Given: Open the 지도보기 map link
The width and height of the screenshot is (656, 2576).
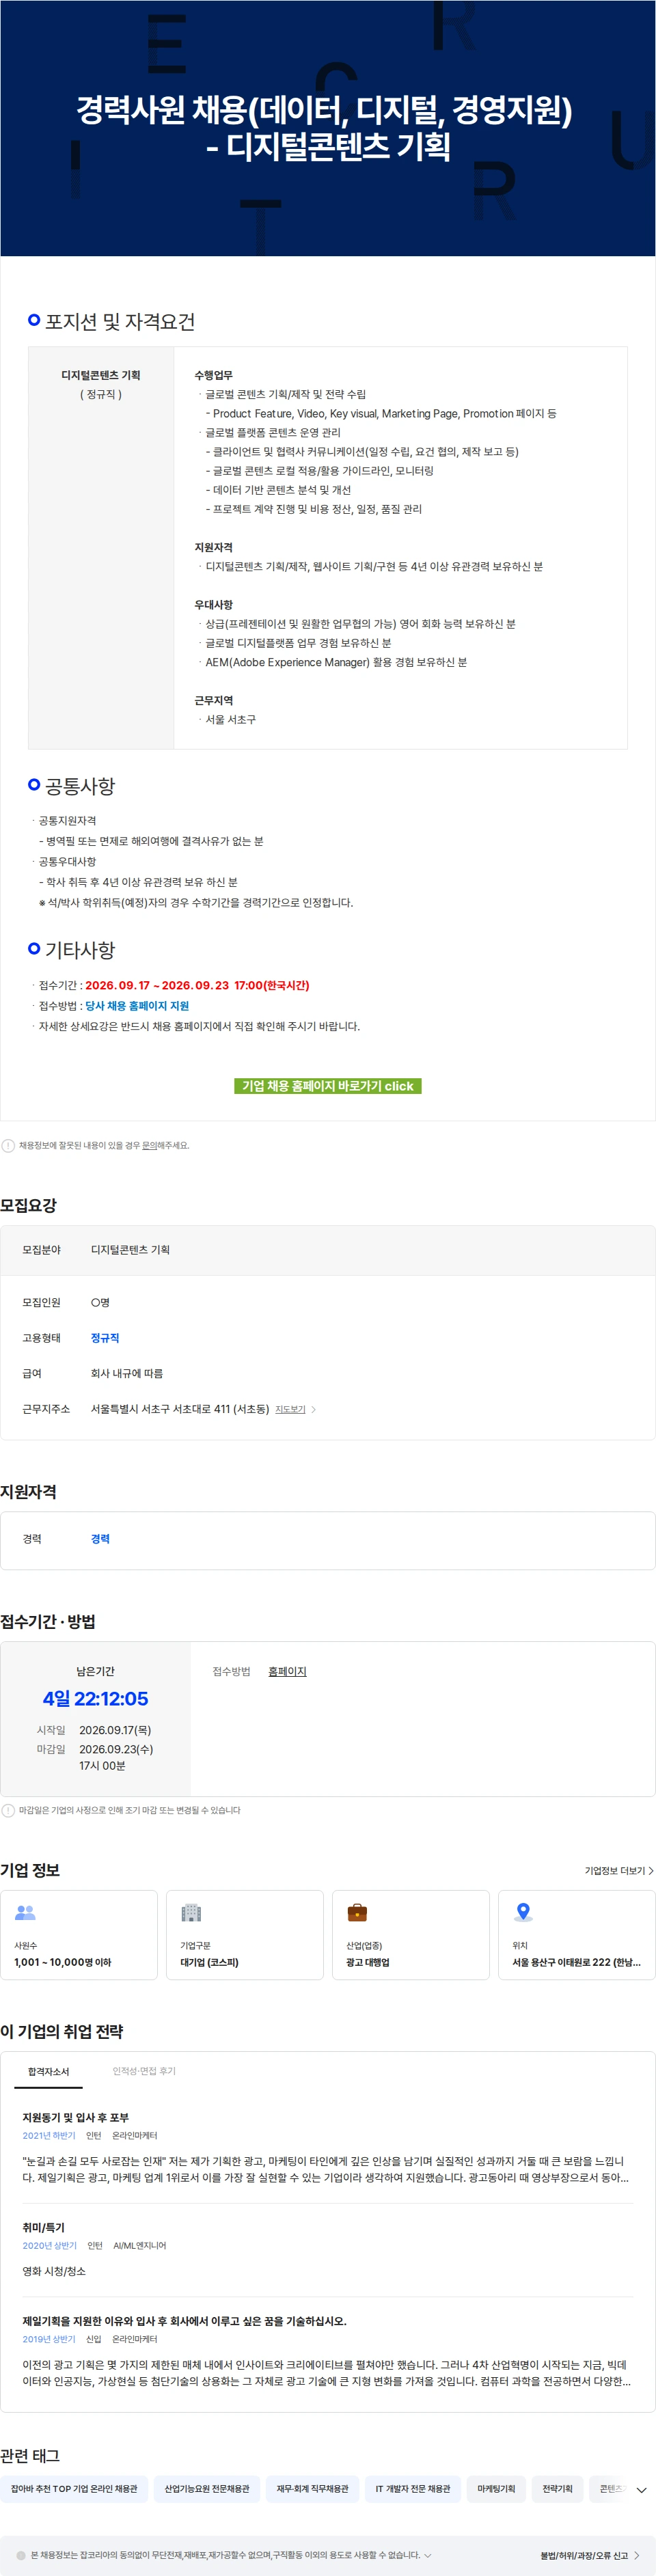Looking at the screenshot, I should point(290,1409).
